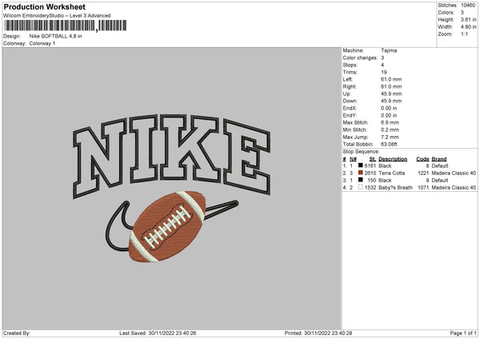Click the Up value 45.9 mm
The width and height of the screenshot is (480, 339).
391,94
